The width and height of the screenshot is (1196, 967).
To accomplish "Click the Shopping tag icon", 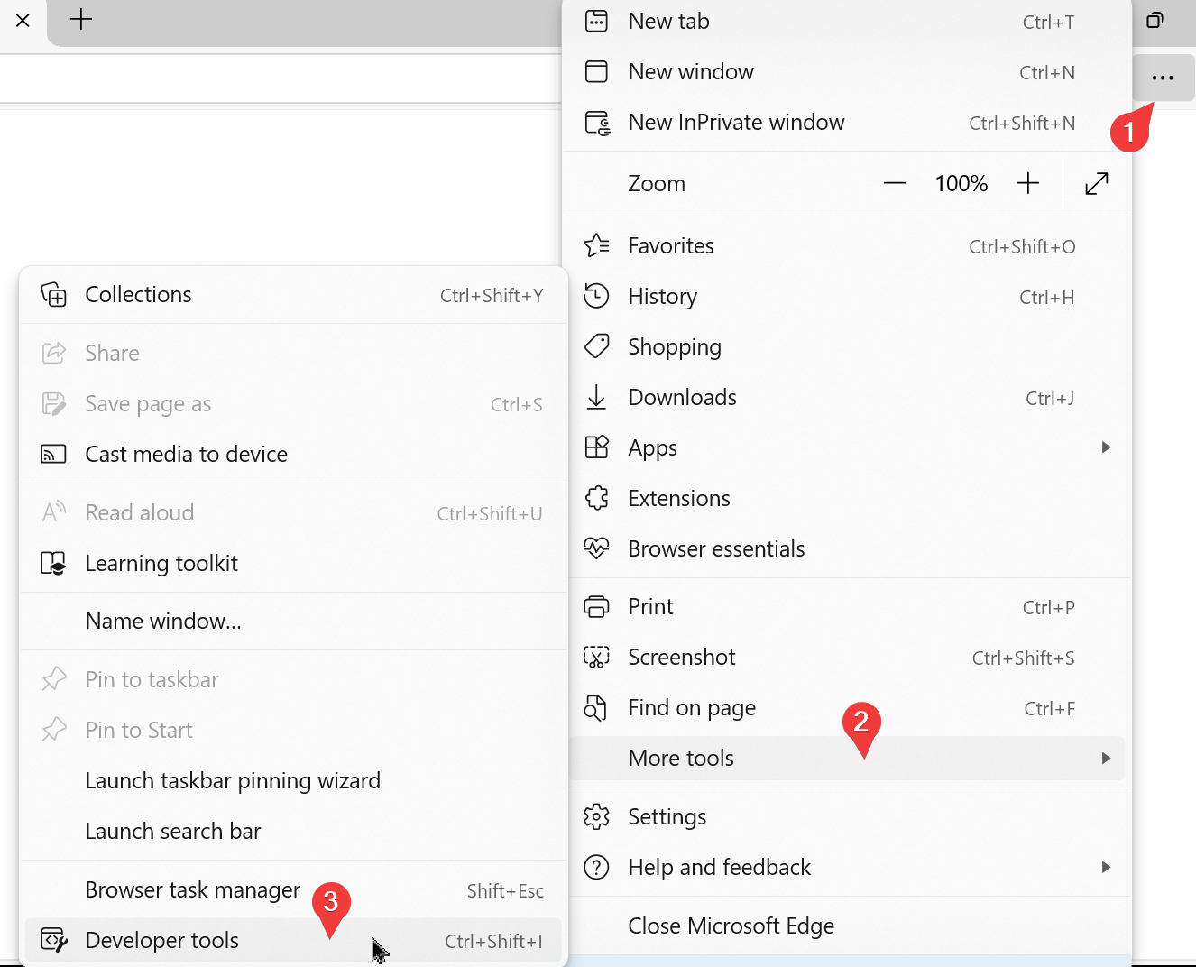I will 596,346.
